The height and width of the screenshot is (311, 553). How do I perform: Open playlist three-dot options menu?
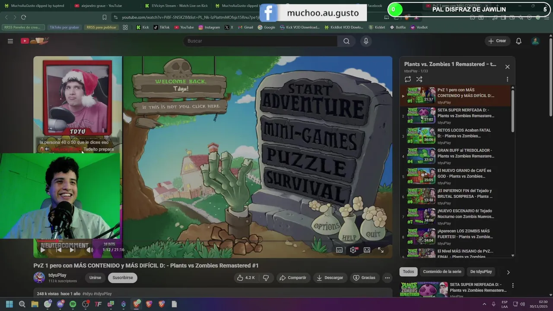[x=507, y=79]
